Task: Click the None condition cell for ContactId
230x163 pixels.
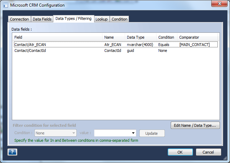Action: [x=162, y=51]
